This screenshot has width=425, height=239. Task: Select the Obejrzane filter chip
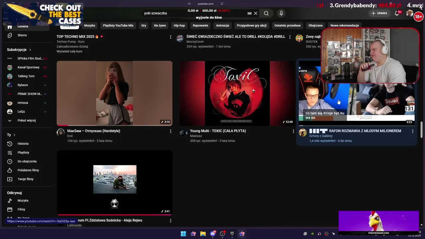pyautogui.click(x=315, y=26)
